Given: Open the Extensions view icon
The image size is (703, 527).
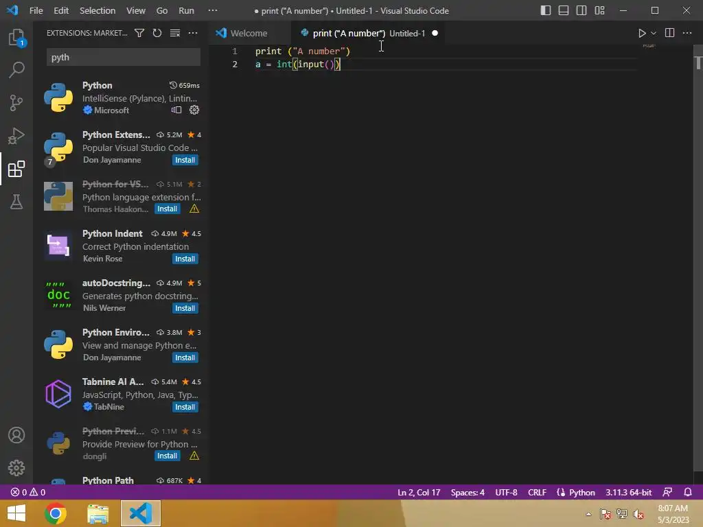Looking at the screenshot, I should pos(16,169).
